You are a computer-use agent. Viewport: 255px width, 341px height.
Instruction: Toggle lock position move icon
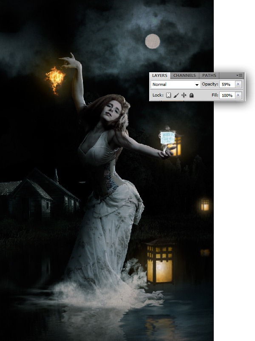click(x=184, y=95)
